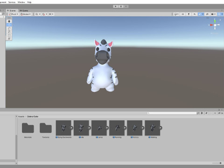Click the red X axis gizmo cone
The height and width of the screenshot is (168, 224).
[211, 25]
